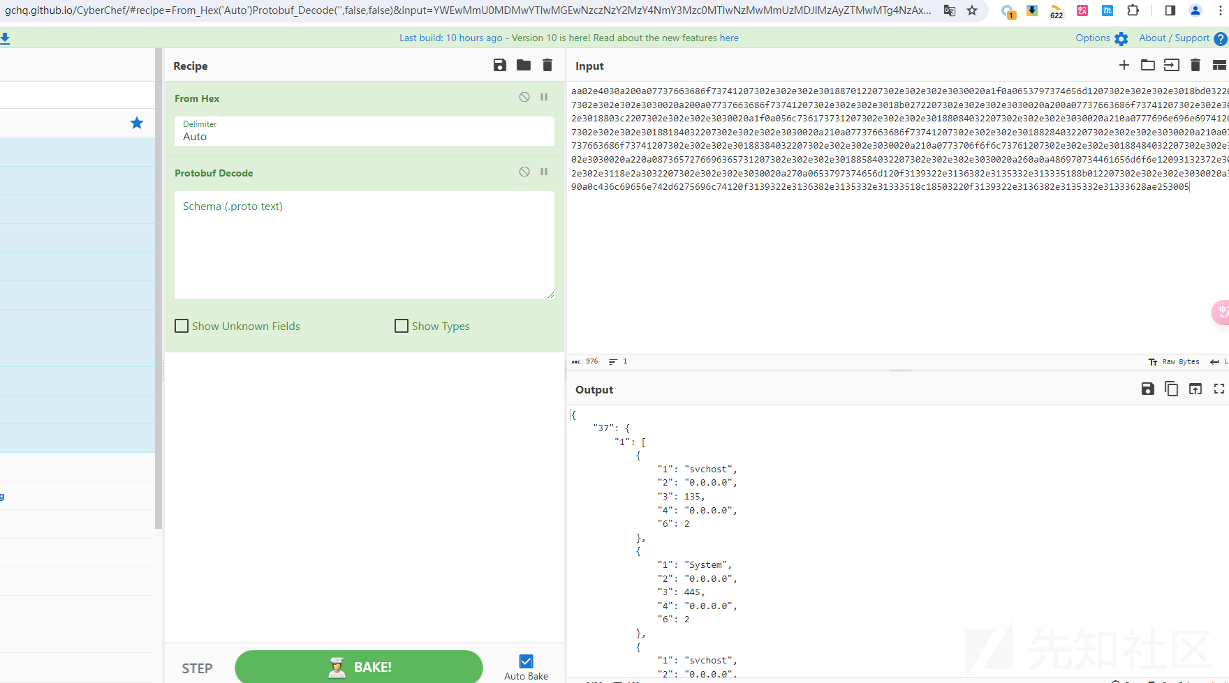Open the Delimiter Auto dropdown
This screenshot has width=1229, height=683.
click(365, 131)
